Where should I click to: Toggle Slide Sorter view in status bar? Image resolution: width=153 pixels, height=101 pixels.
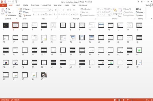click(119, 100)
